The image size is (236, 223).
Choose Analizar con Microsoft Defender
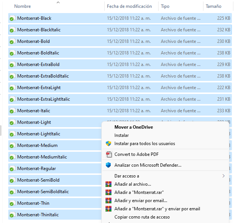(x=148, y=165)
